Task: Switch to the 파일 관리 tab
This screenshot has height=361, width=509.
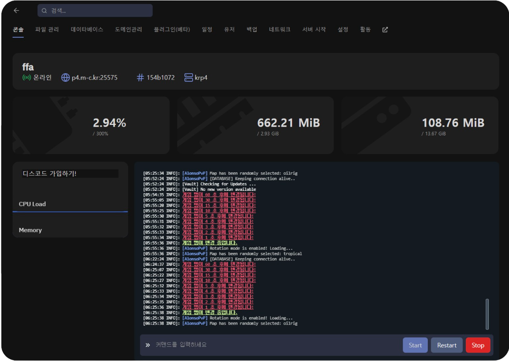Action: pyautogui.click(x=47, y=30)
